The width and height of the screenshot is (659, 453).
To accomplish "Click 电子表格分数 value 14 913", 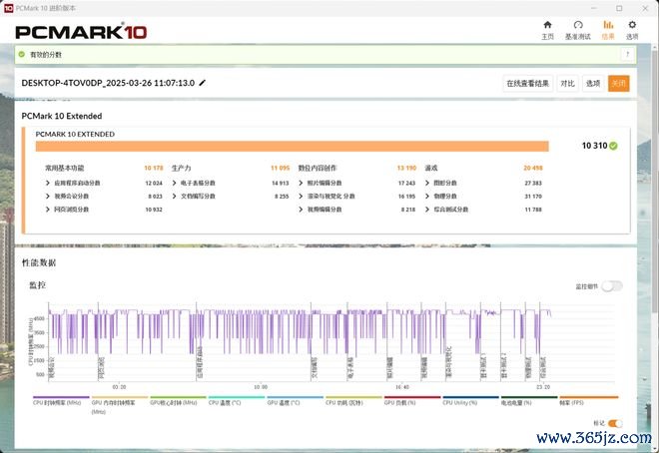I will coord(281,183).
